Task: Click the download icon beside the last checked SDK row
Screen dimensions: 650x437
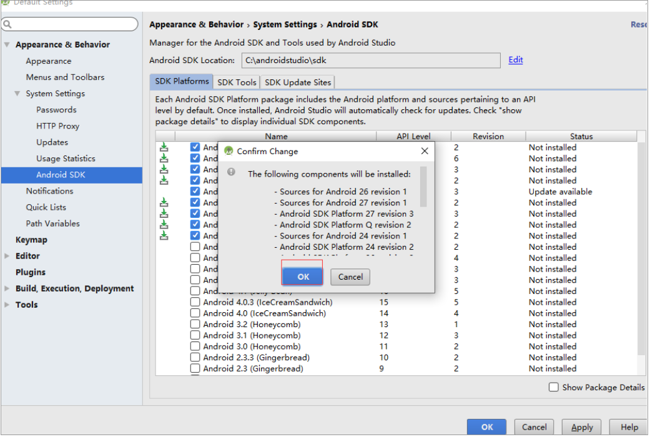Action: point(164,235)
